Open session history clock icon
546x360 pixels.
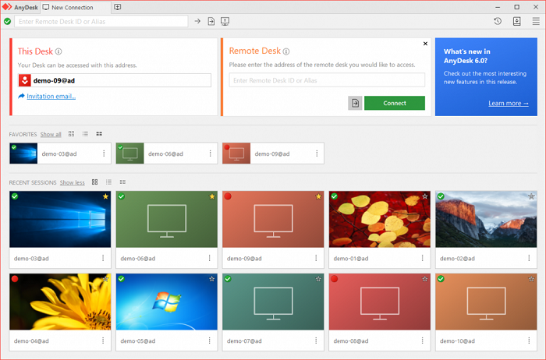click(498, 21)
